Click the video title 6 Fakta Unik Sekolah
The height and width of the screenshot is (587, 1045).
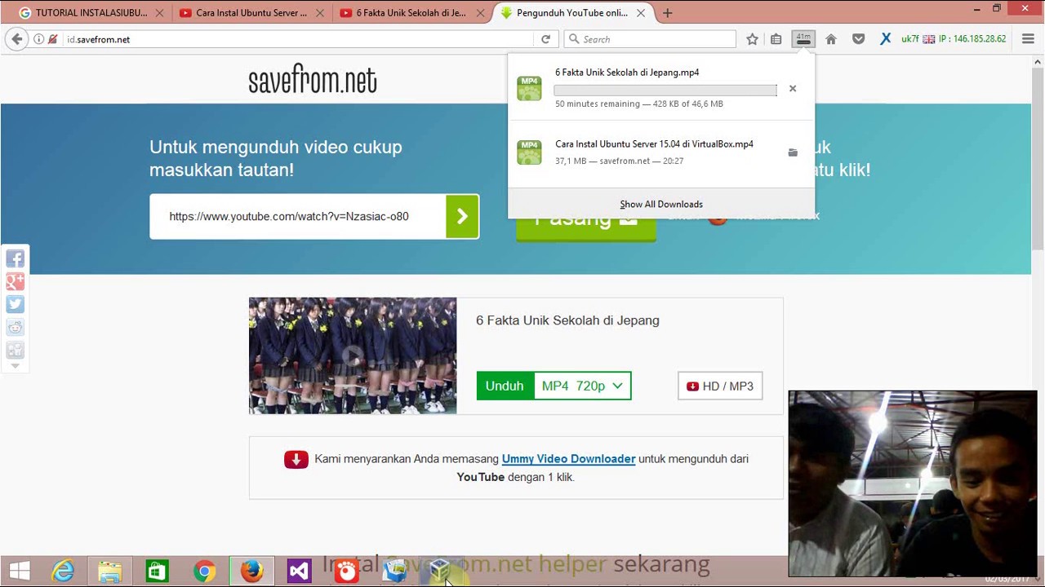(x=567, y=320)
